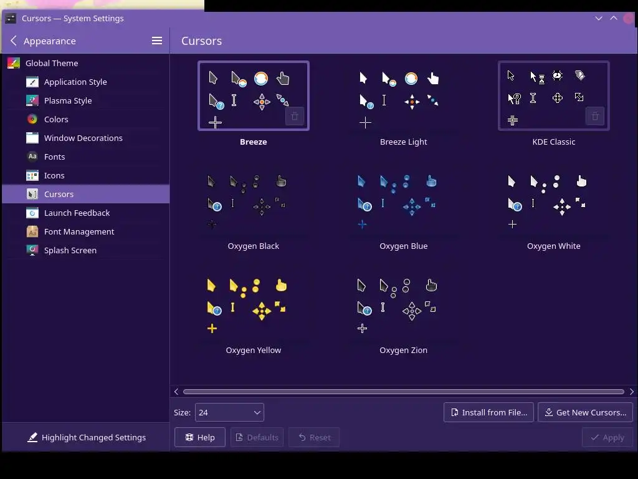Delete the KDE Classic theme trash icon
Viewport: 638px width, 479px height.
tap(595, 117)
